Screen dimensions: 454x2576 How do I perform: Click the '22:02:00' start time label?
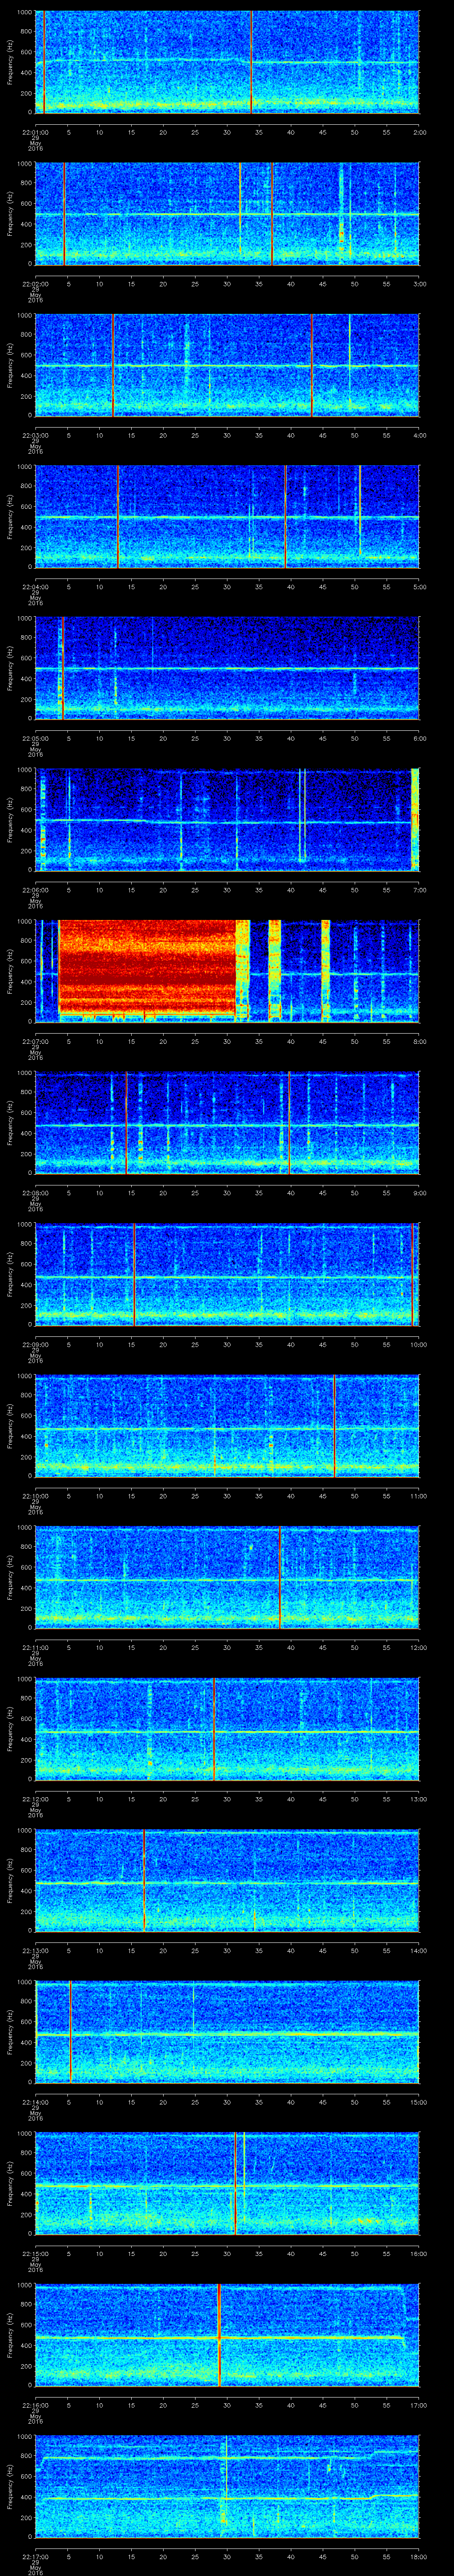tap(35, 284)
